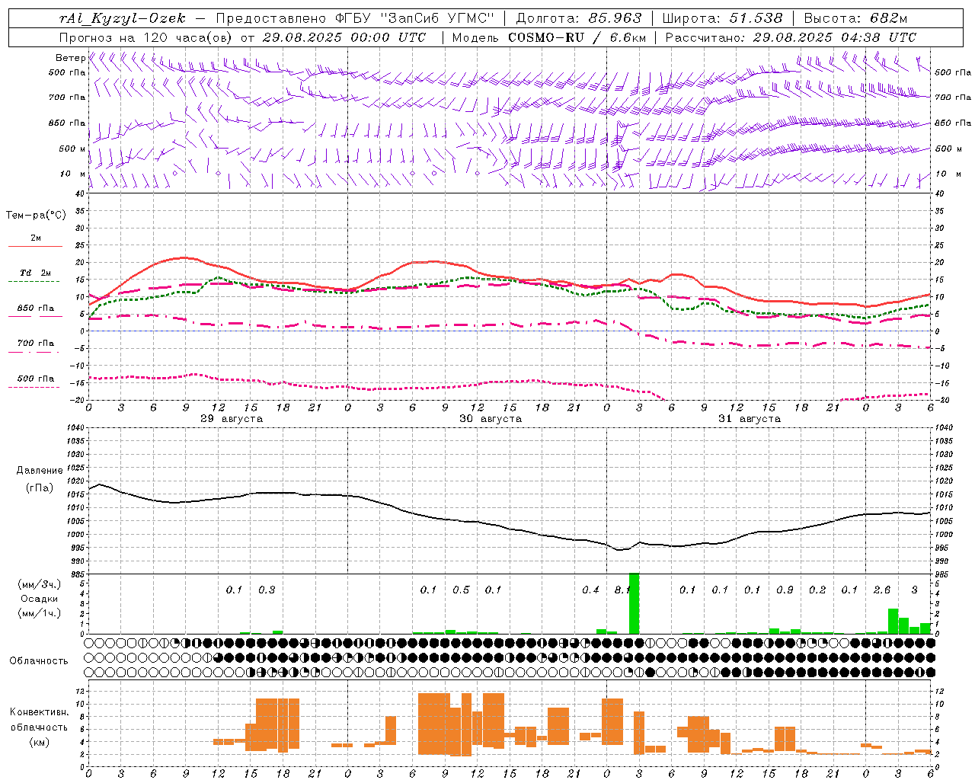Click the Ветер wind panel label
975x780 pixels.
point(70,58)
